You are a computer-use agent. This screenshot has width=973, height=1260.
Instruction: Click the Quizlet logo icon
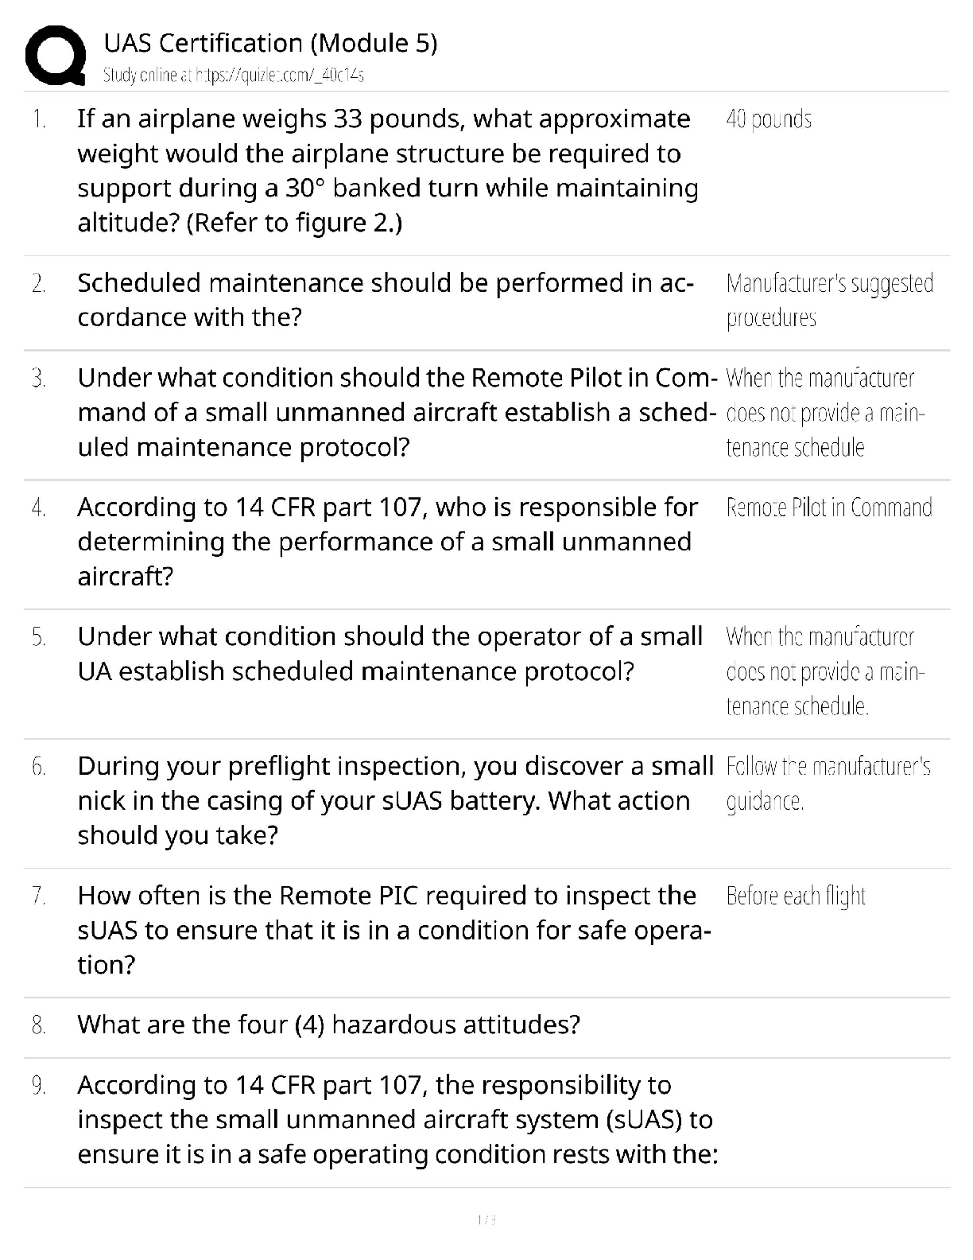(x=56, y=55)
